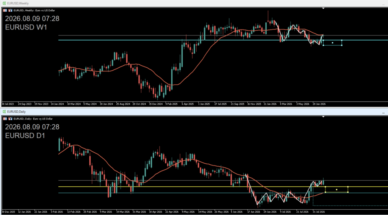Minimize the EURUSD,Daily chart window
Screen dimensions: 388x215
383,113
